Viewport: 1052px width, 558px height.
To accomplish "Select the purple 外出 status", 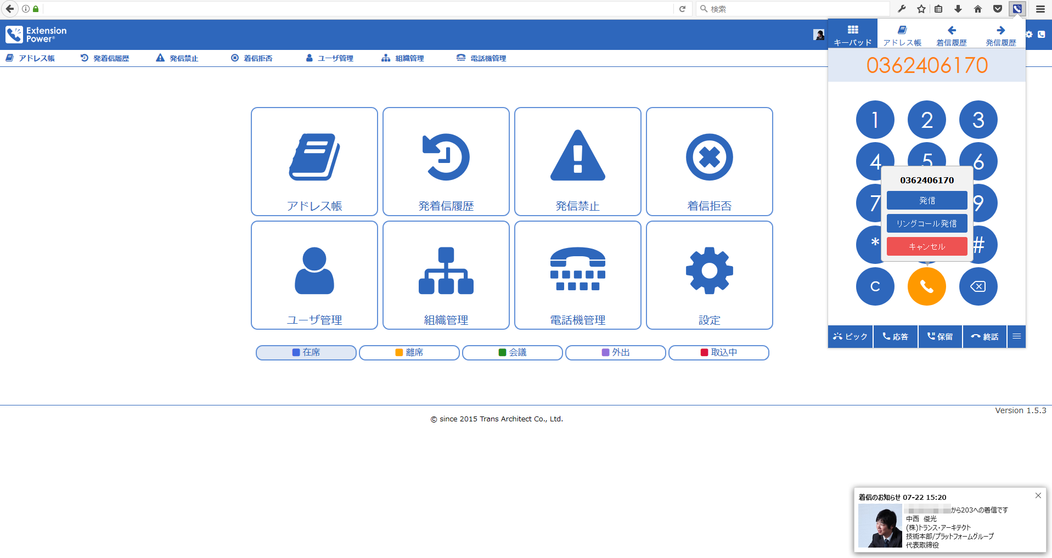I will (615, 352).
